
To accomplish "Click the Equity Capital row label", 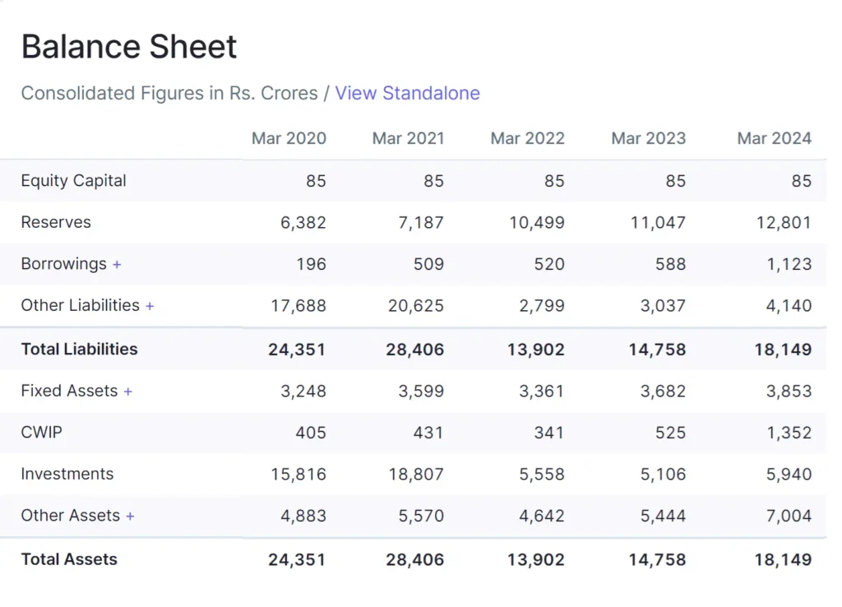I will coord(74,181).
